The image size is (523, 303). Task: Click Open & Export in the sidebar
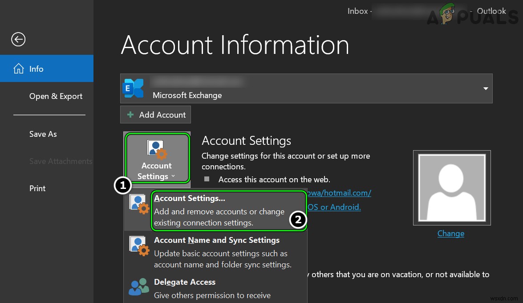(56, 96)
